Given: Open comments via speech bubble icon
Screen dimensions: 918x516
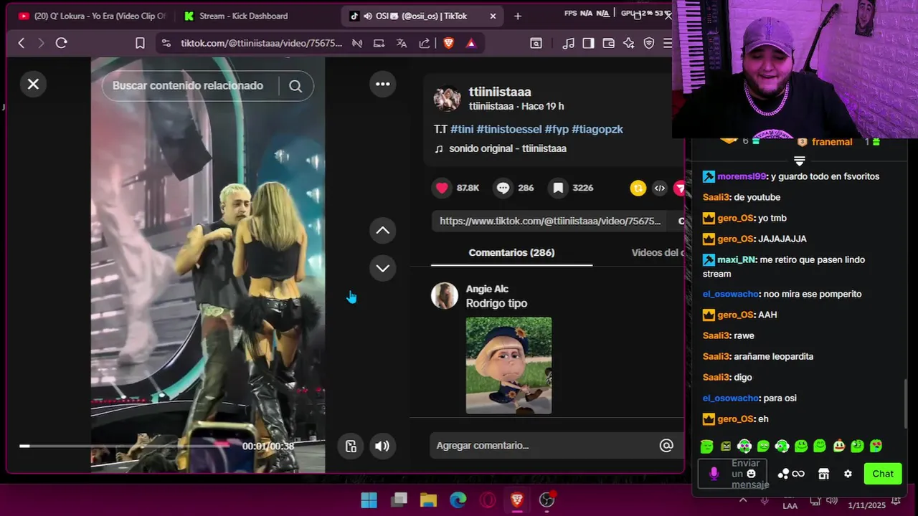Looking at the screenshot, I should pyautogui.click(x=503, y=188).
